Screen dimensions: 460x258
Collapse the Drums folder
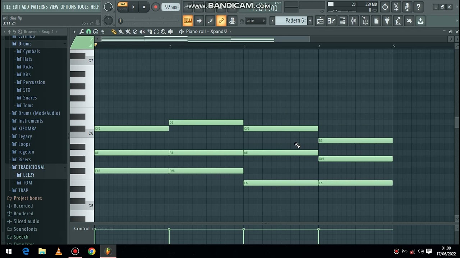(25, 44)
